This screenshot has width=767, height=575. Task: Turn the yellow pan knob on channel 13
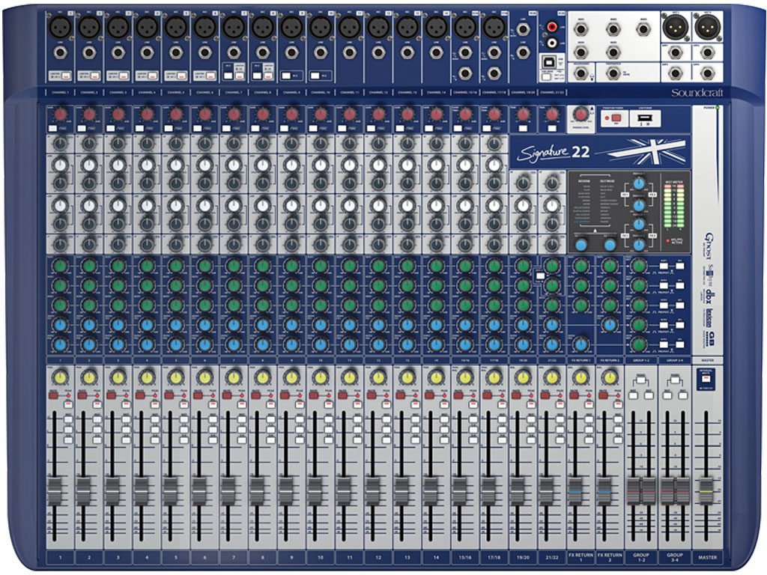(x=407, y=377)
